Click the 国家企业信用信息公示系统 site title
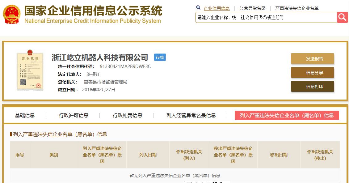 (x=93, y=11)
